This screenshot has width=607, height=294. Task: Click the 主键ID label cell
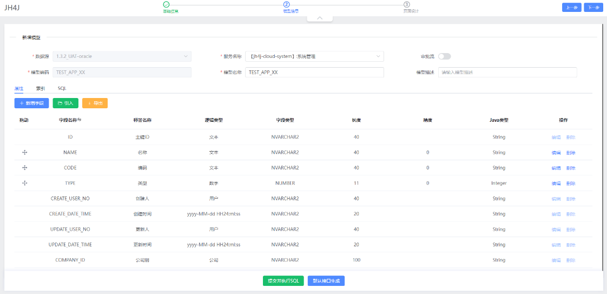[142, 137]
